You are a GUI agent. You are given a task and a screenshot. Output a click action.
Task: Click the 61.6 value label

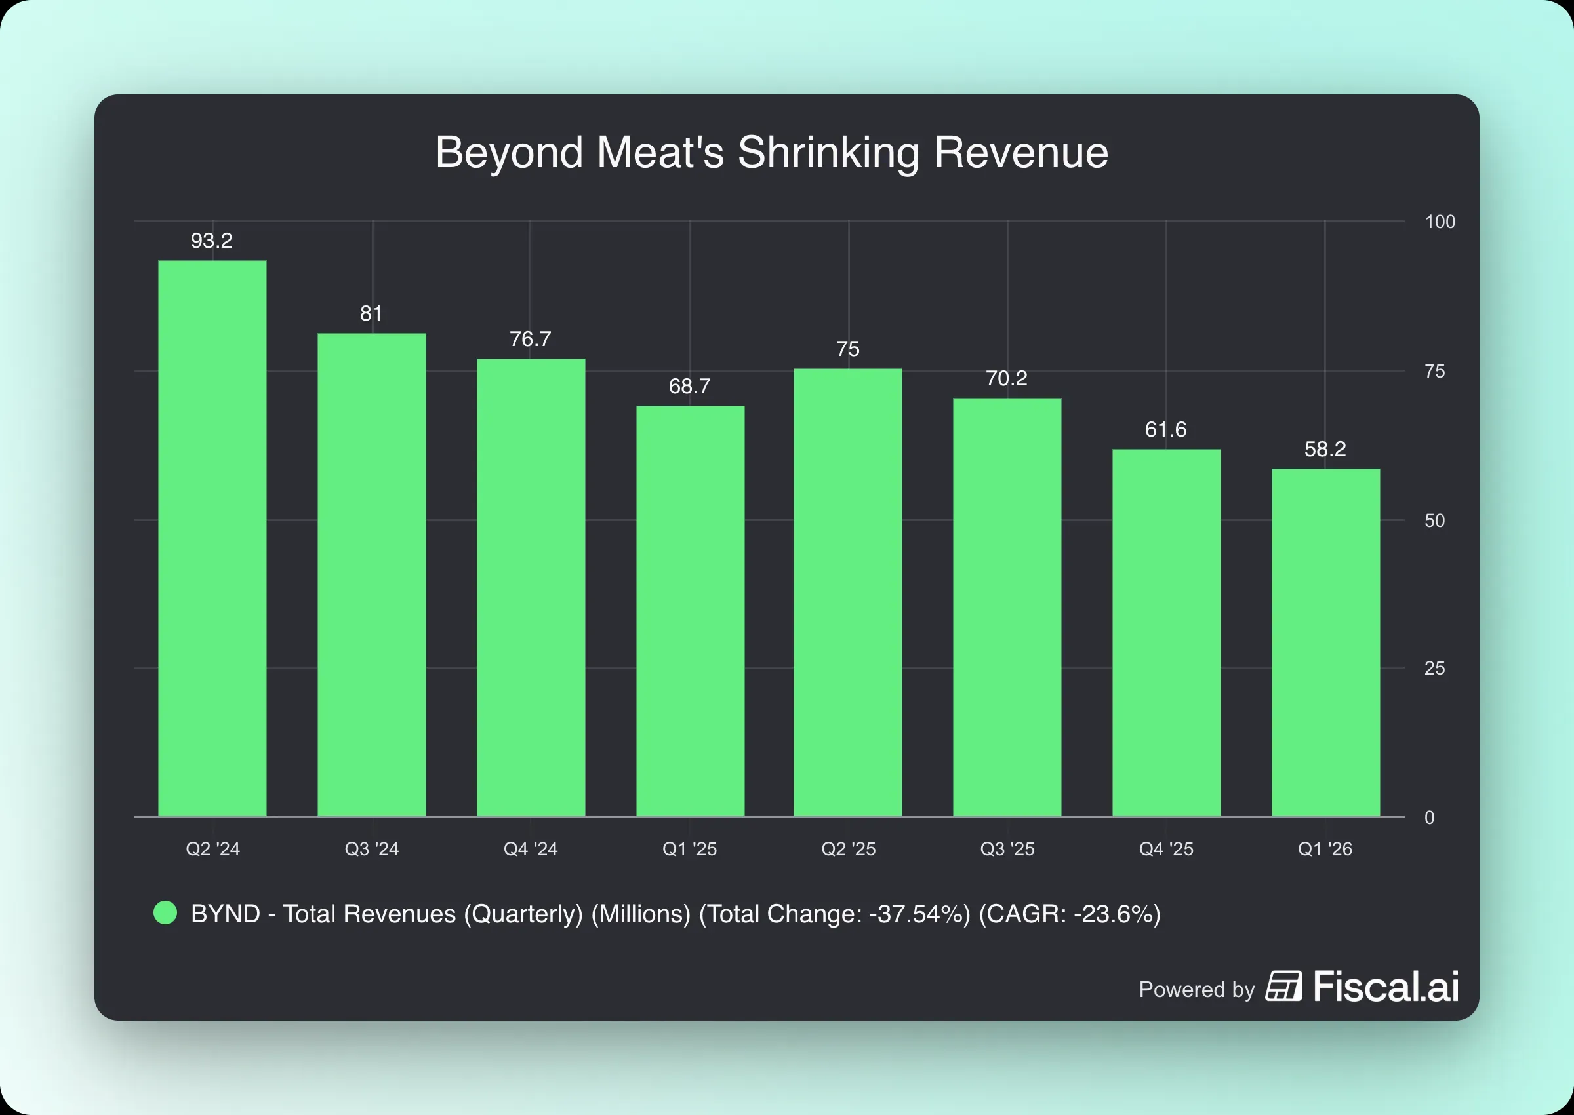(1166, 430)
